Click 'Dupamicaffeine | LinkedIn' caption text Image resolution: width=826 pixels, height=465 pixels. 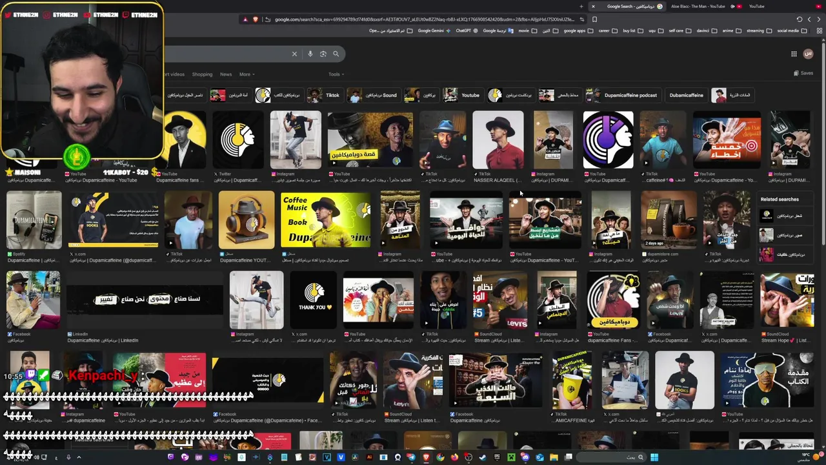click(103, 340)
